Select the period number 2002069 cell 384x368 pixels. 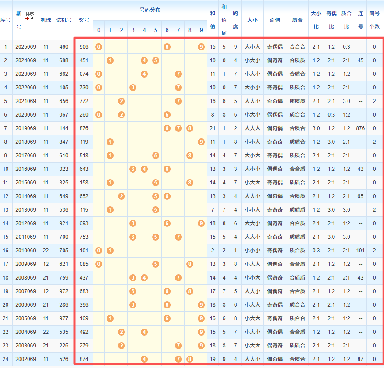[25, 359]
